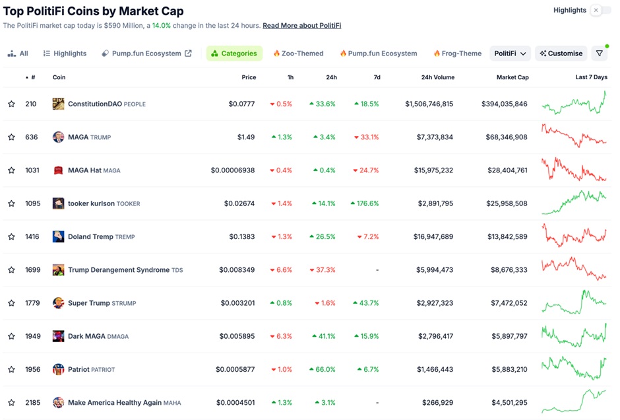Click the tooker kurlson coin icon

coord(58,203)
